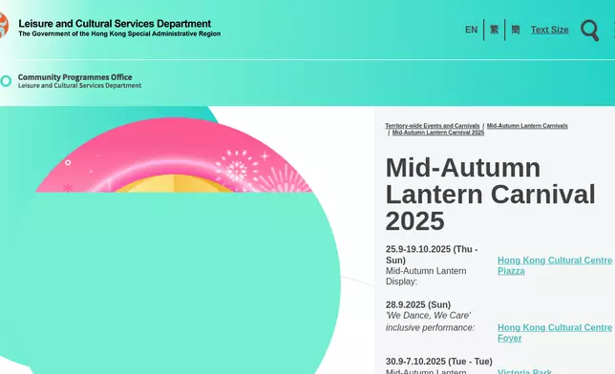Click the Community Programmes Office circle logo
This screenshot has height=374, width=615.
(6, 81)
